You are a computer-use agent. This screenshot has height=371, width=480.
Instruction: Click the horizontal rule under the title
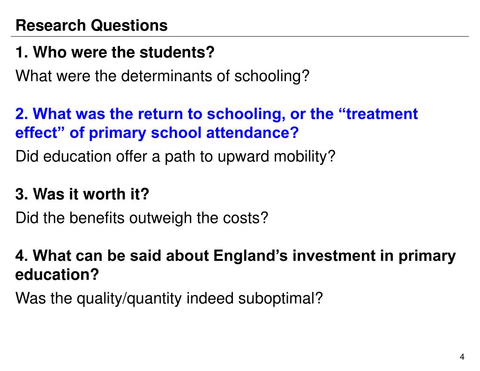point(240,37)
